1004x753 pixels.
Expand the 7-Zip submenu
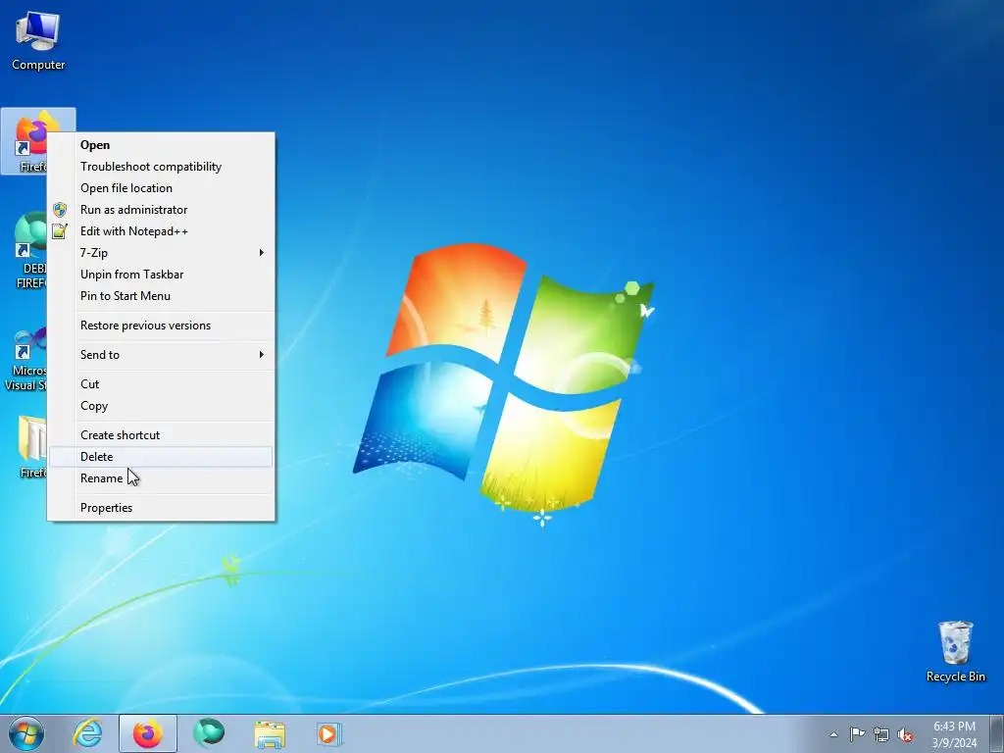point(161,253)
